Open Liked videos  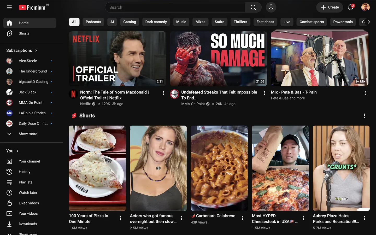30,203
